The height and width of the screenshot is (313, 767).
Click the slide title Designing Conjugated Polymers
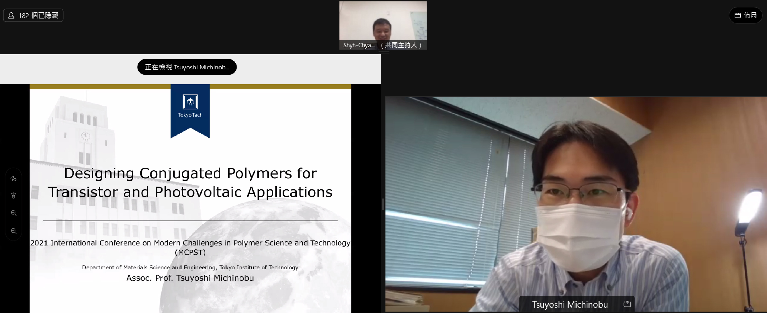(x=190, y=182)
